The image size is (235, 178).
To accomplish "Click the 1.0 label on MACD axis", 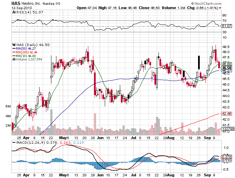I will click(x=226, y=147).
